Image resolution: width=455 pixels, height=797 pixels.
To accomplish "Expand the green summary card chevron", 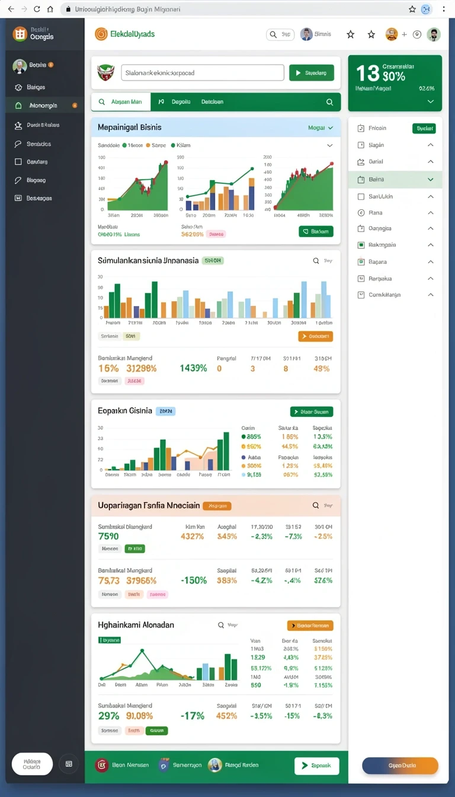I will [431, 102].
